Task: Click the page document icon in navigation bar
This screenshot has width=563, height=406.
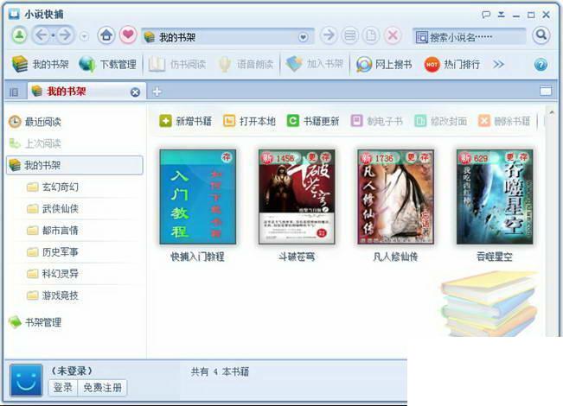Action: (371, 35)
